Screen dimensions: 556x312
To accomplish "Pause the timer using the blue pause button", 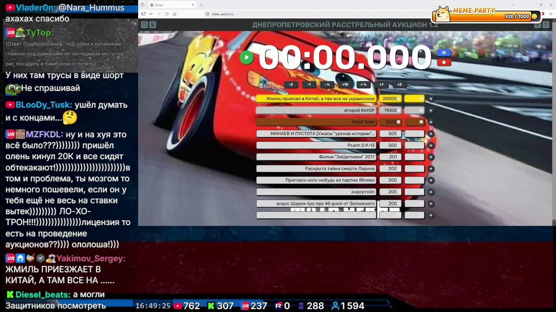I will 443,52.
